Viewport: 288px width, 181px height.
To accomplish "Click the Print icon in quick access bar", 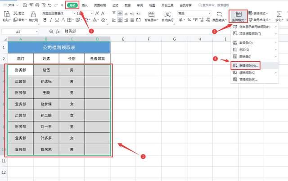I will coord(37,5).
